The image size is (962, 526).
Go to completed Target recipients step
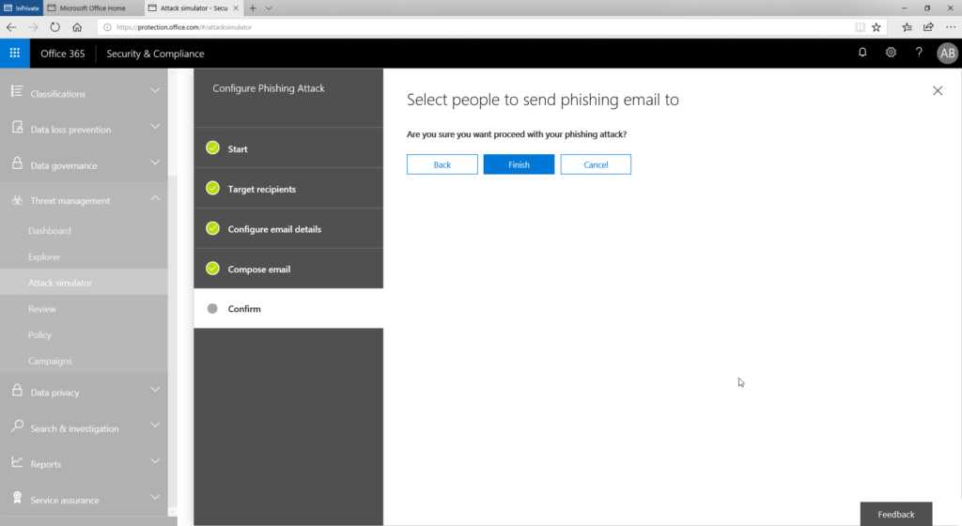coord(288,189)
